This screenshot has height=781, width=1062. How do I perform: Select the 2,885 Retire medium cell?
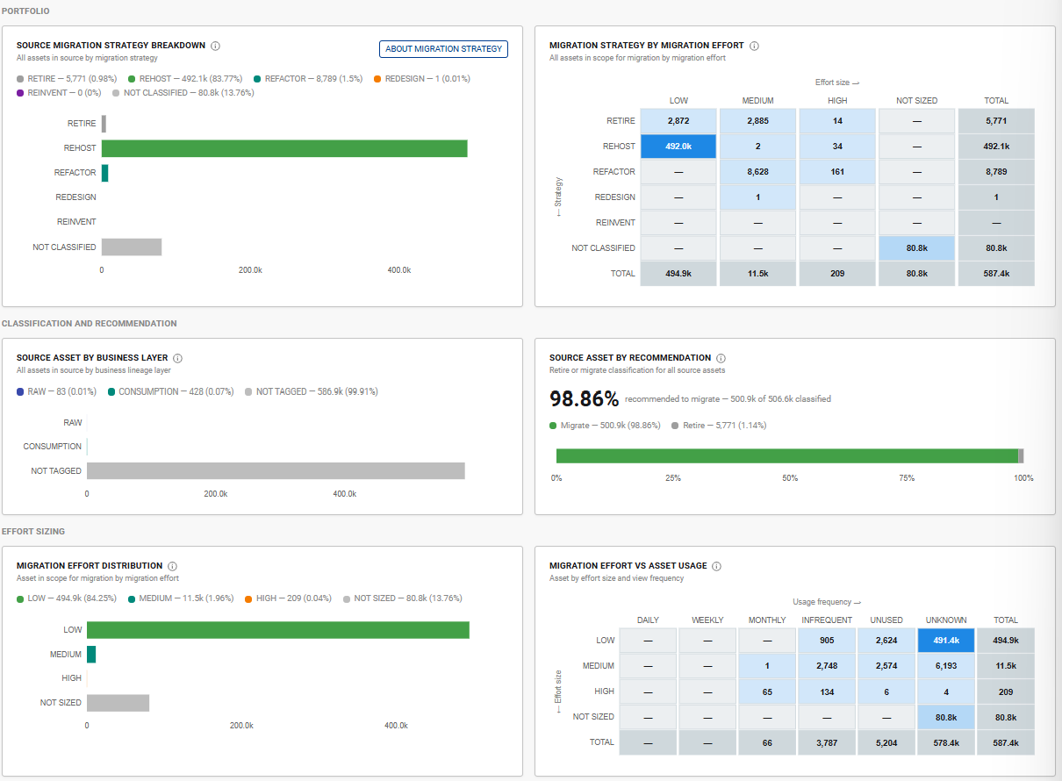pyautogui.click(x=757, y=121)
